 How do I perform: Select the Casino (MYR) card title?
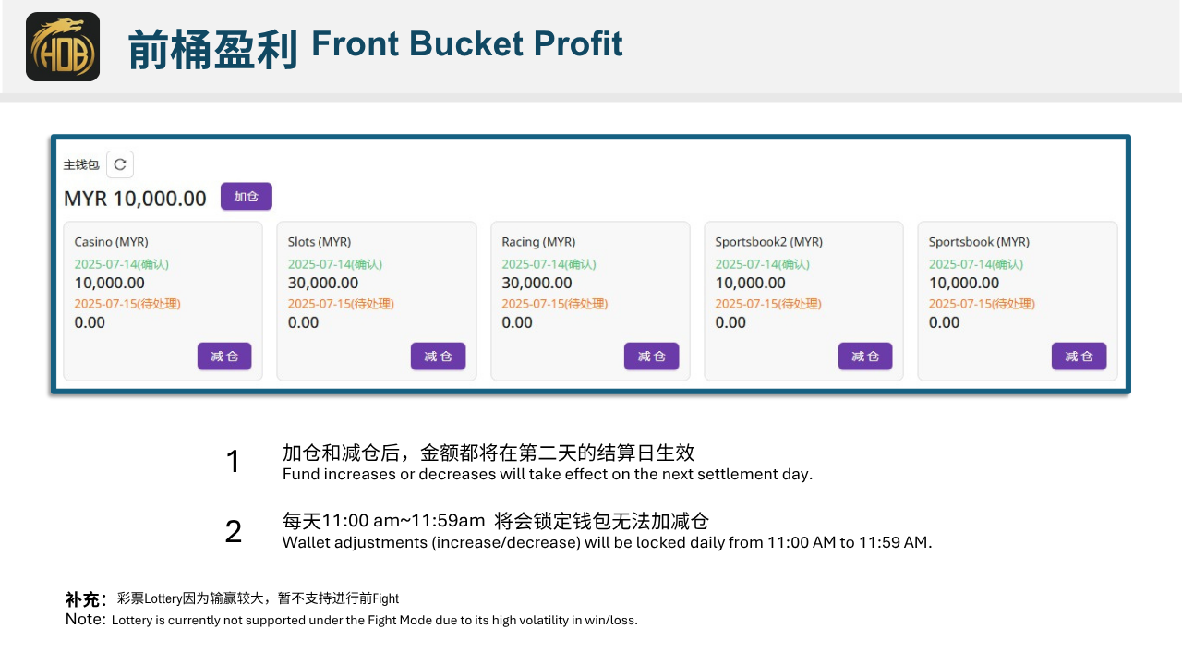[111, 242]
